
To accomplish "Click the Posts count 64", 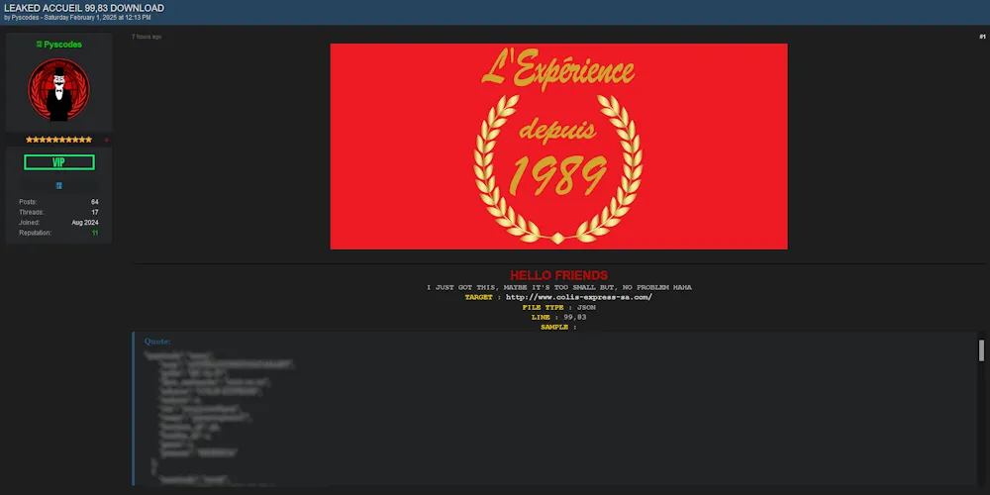I will 94,202.
